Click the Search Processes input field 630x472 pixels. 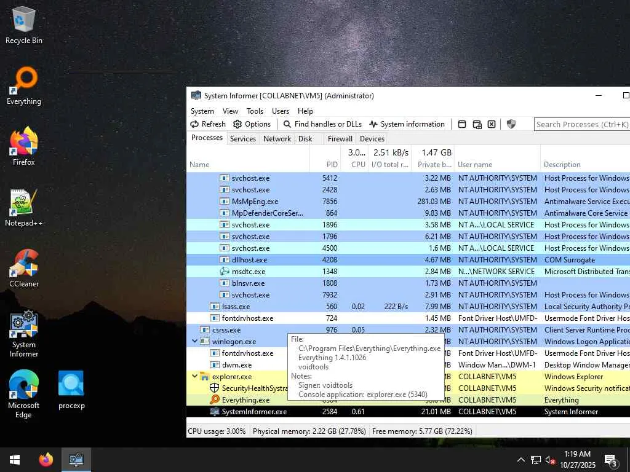pyautogui.click(x=582, y=124)
